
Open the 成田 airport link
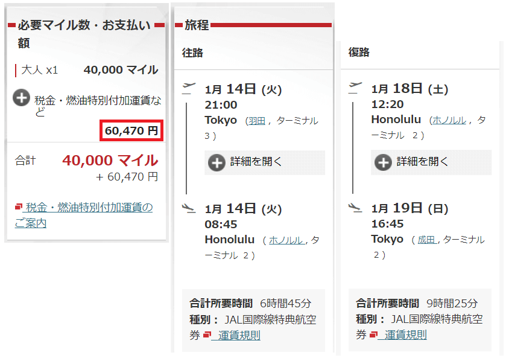tap(427, 240)
